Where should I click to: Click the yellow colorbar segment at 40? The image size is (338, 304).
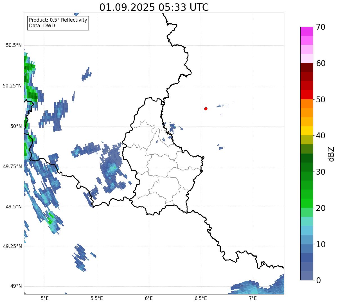(307, 131)
